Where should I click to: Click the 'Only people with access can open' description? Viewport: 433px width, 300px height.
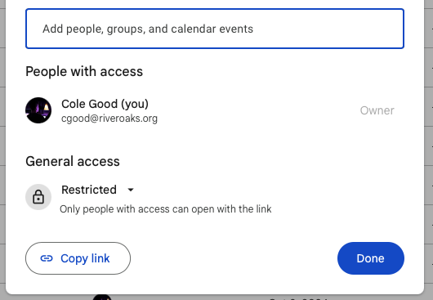[165, 209]
